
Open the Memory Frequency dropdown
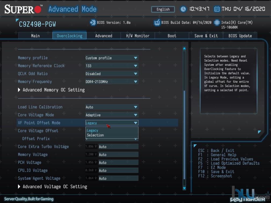[x=112, y=82]
